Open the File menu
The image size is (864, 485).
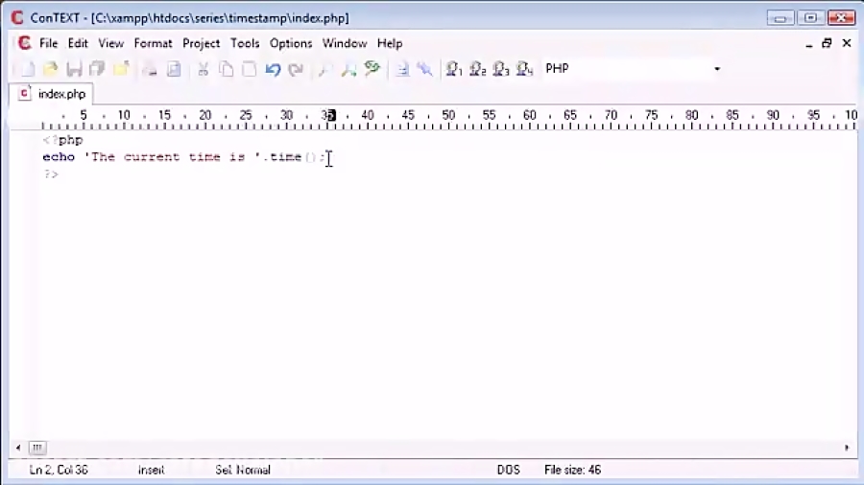tap(49, 43)
